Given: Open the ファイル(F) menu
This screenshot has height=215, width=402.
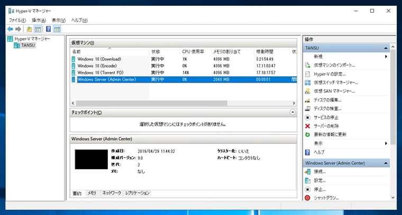Looking at the screenshot, I should pos(17,20).
